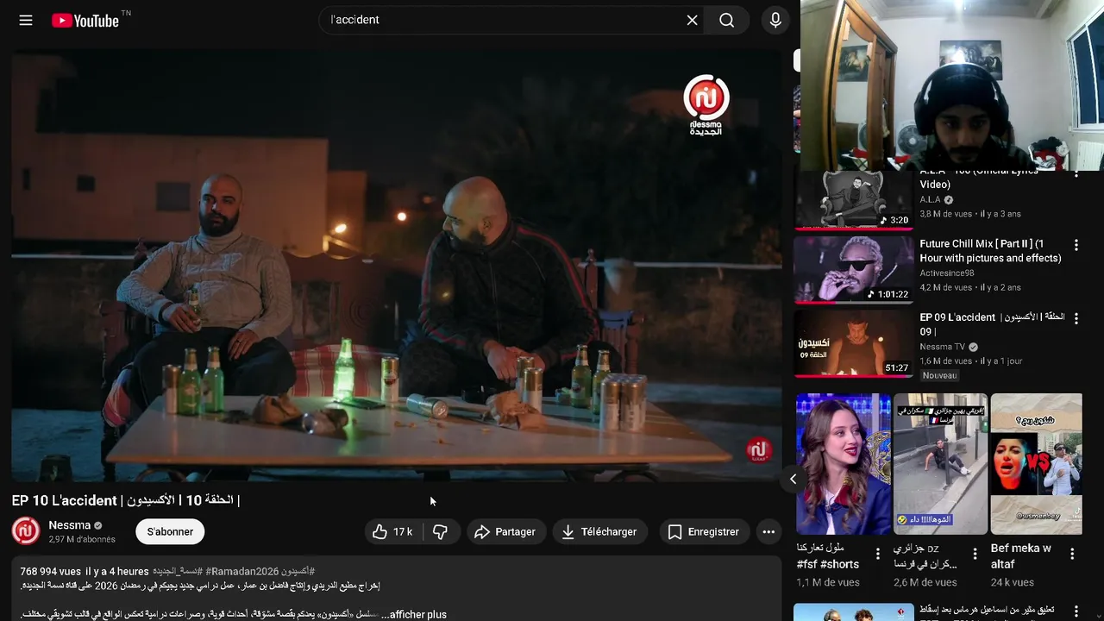Start voice search with microphone icon
The height and width of the screenshot is (621, 1104).
[775, 20]
